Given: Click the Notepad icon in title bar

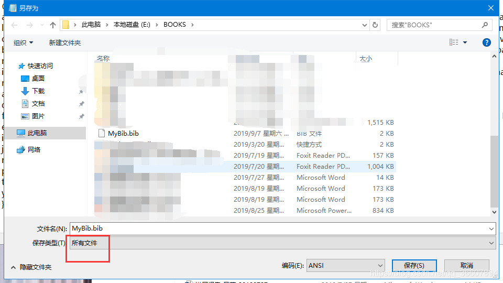Looking at the screenshot, I should click(x=13, y=8).
